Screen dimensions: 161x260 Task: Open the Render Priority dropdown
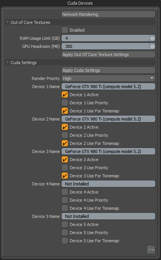point(108,78)
